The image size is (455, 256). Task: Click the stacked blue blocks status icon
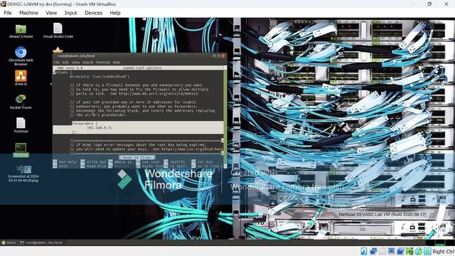400,251
